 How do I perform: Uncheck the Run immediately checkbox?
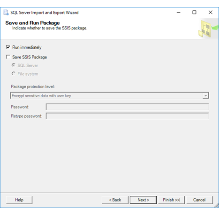point(8,47)
